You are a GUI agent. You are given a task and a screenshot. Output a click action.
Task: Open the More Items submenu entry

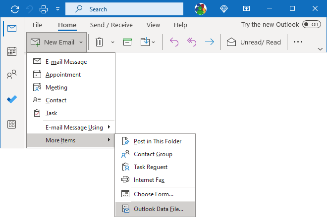[71, 140]
